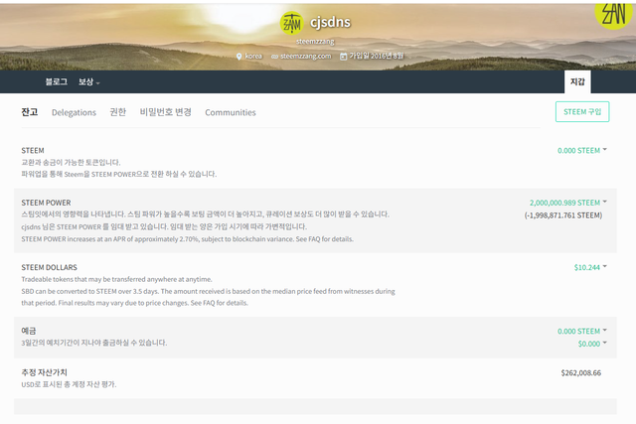Click the cjsdns username heading
Image resolution: width=636 pixels, height=424 pixels.
(x=330, y=22)
